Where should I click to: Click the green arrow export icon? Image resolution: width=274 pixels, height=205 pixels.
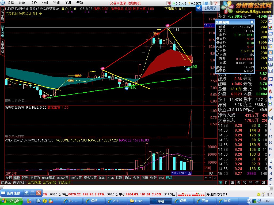pyautogui.click(x=270, y=104)
